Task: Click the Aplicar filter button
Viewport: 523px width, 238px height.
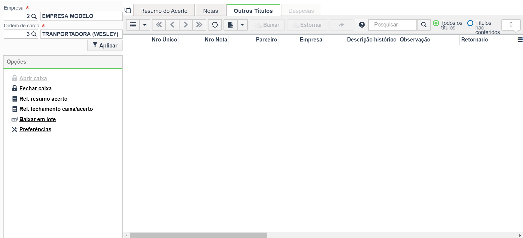Action: point(105,45)
